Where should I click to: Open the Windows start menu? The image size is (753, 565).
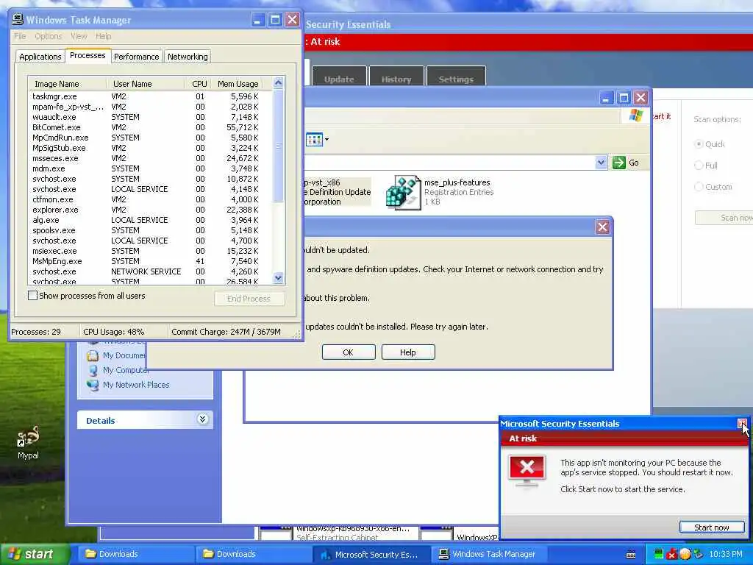(x=34, y=554)
